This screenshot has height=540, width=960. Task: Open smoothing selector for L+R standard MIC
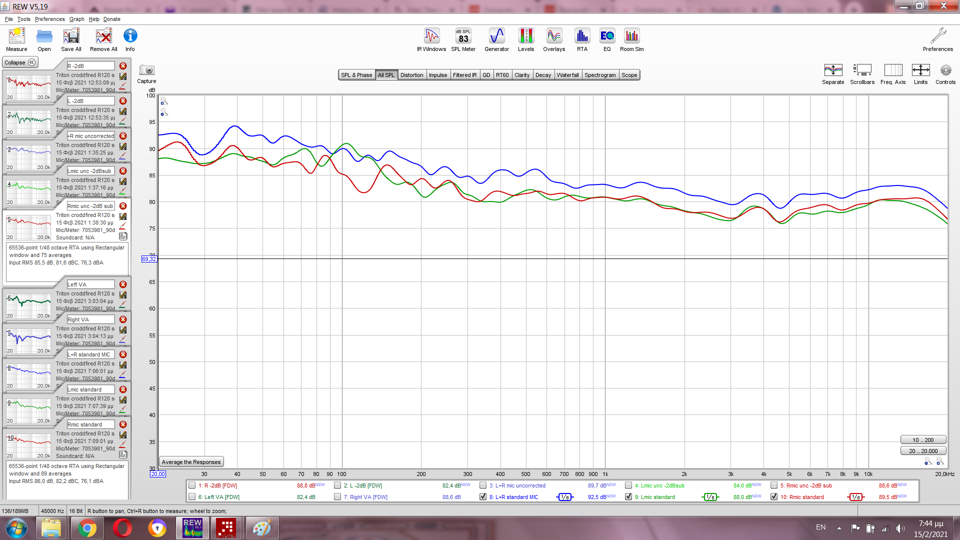click(x=564, y=497)
